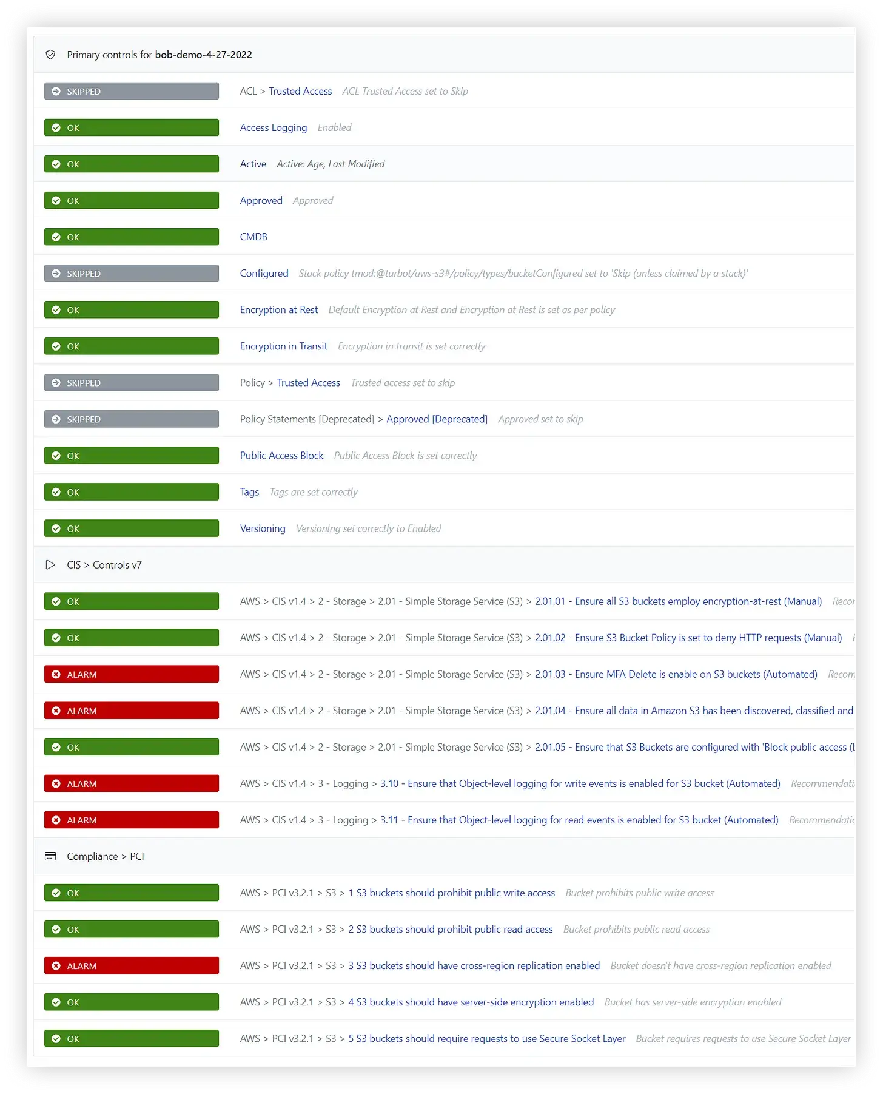This screenshot has width=883, height=1094.
Task: Click the ALARM badge for cross-region replication
Action: click(132, 965)
